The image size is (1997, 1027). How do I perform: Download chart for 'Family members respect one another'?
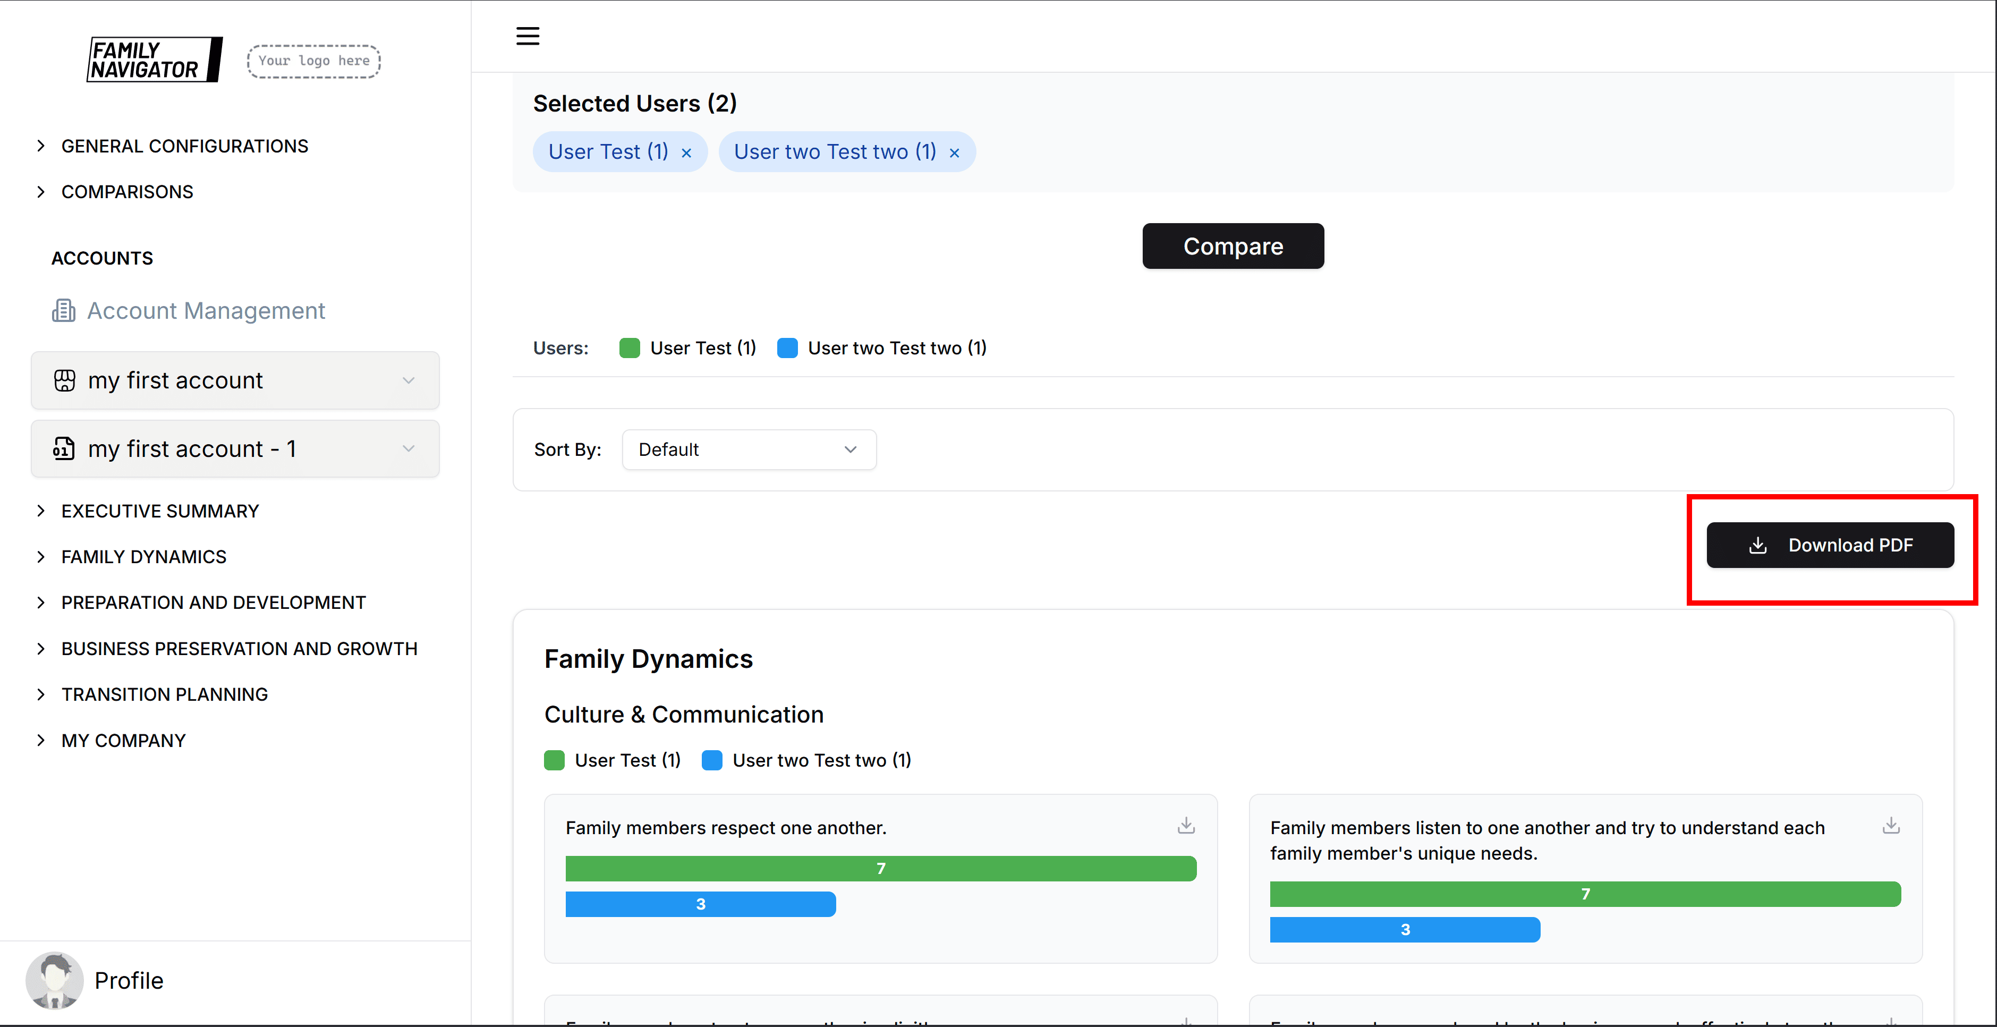[x=1185, y=826]
